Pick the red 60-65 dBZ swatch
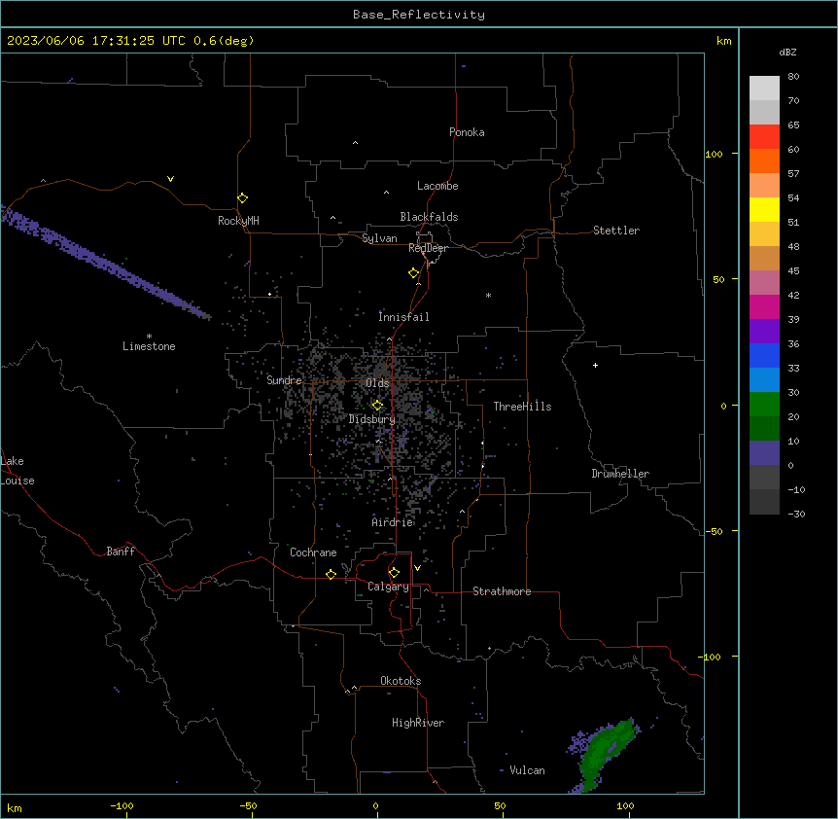The image size is (838, 819). click(764, 137)
